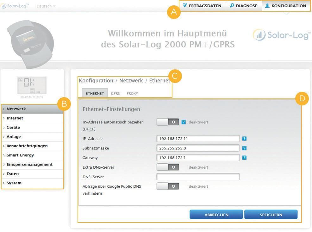Switch to the Proxy tab
312x232 pixels.
tap(132, 93)
